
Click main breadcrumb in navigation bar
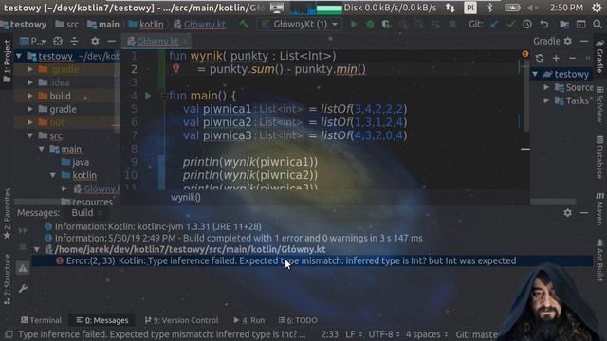pyautogui.click(x=103, y=25)
